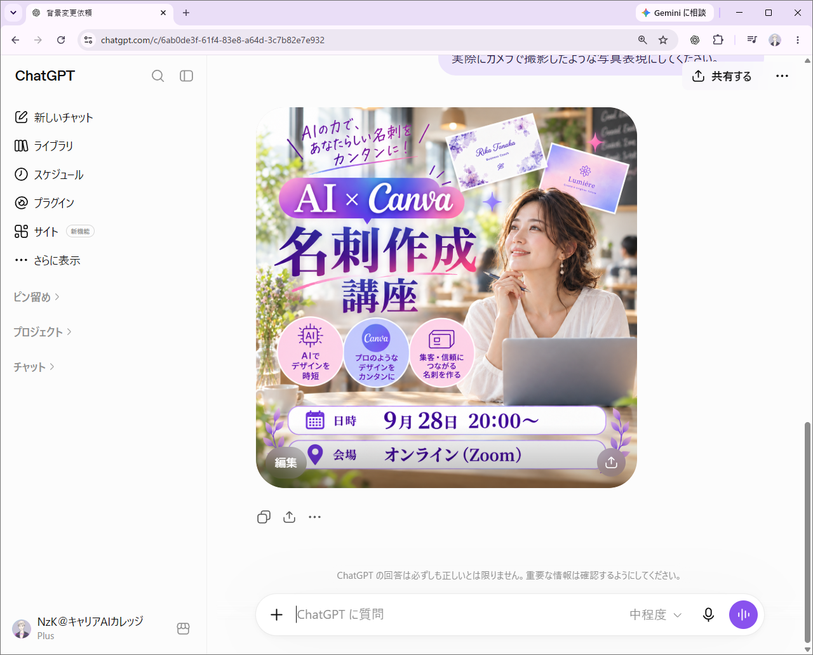
Task: Click the share upload icon below the image
Action: point(290,517)
